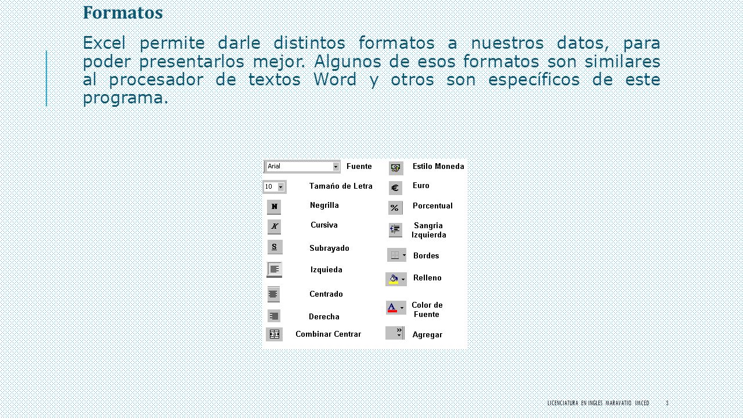The image size is (743, 418).
Task: Open the Arial font dropdown arrow
Action: (336, 167)
